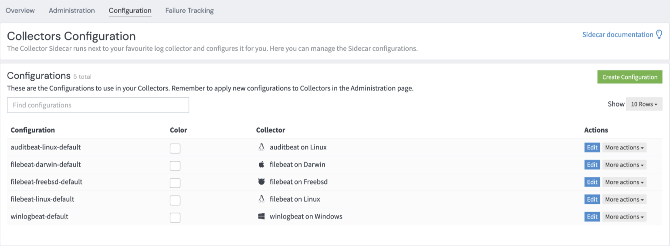
Task: Switch to the Administration tab
Action: 72,10
